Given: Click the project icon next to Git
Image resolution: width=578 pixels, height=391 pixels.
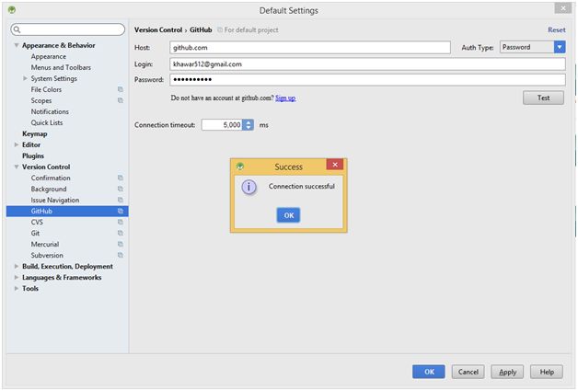Looking at the screenshot, I should (x=120, y=233).
